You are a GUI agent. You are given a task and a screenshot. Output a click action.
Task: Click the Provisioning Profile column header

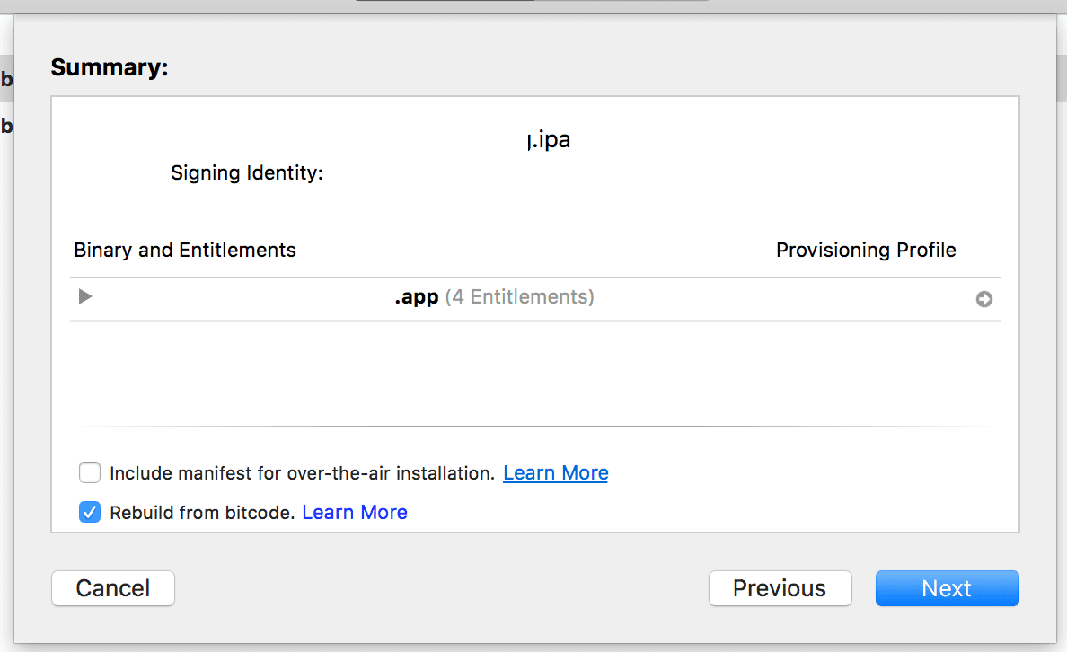pos(866,251)
